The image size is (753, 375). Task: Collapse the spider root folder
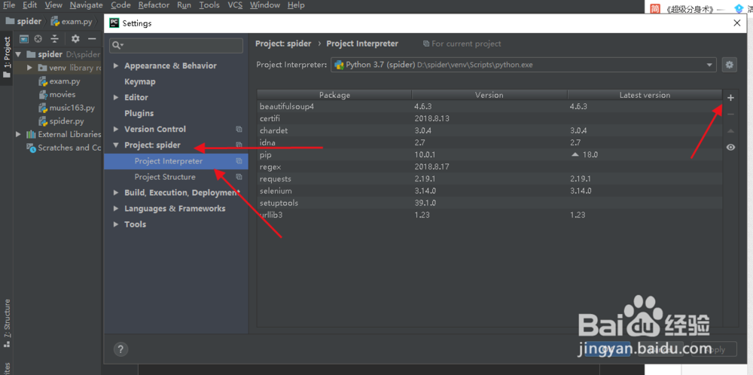coord(18,54)
